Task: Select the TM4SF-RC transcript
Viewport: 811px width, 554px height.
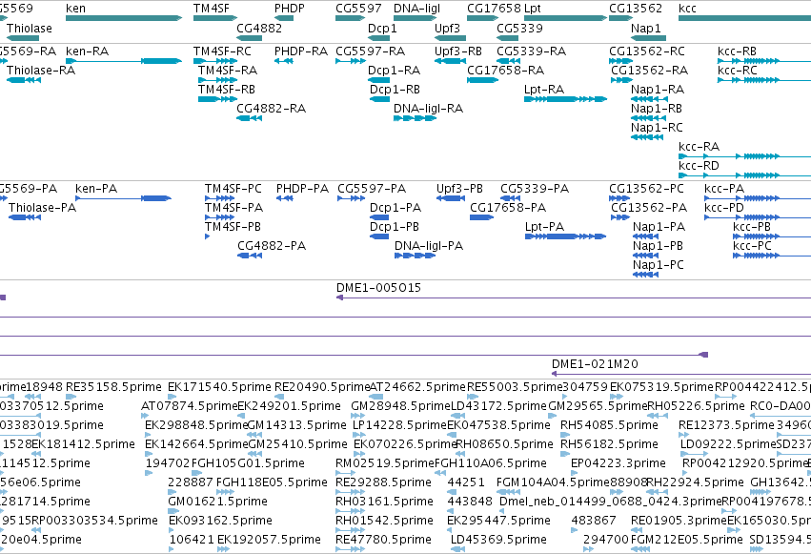Action: click(215, 61)
